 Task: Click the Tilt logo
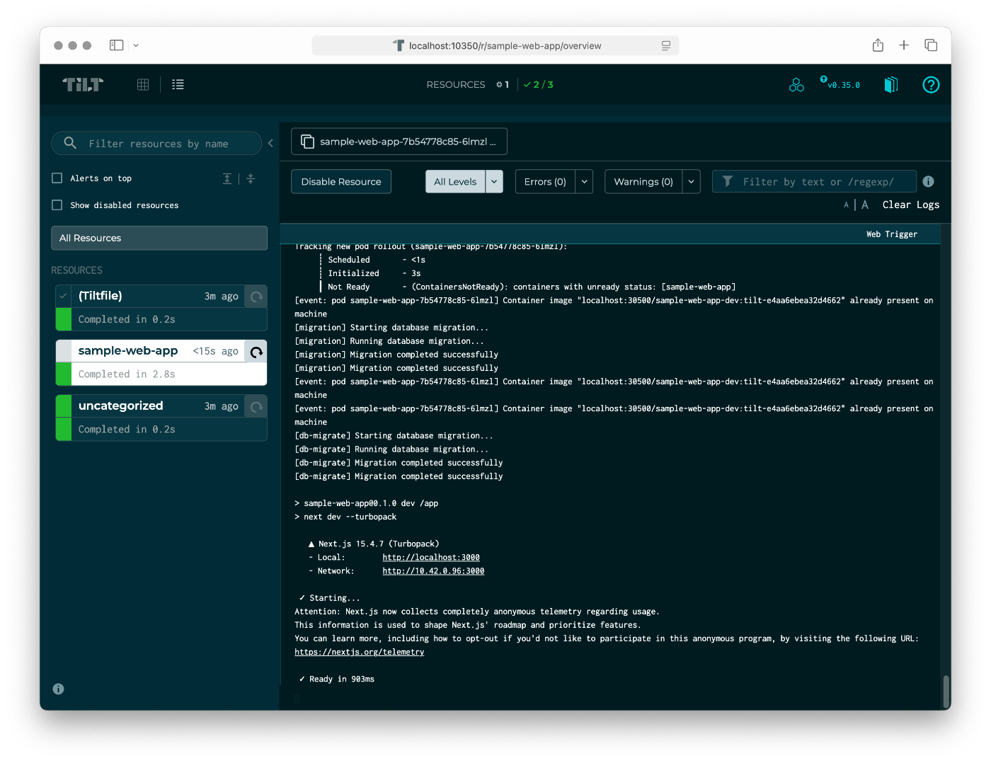click(83, 85)
